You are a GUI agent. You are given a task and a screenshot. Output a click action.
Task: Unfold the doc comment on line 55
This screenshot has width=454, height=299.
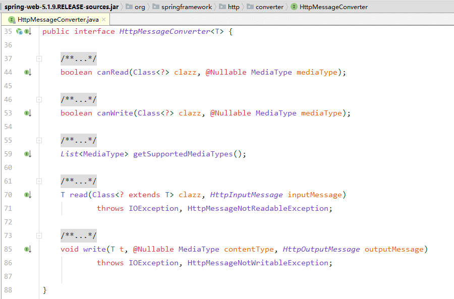point(39,140)
